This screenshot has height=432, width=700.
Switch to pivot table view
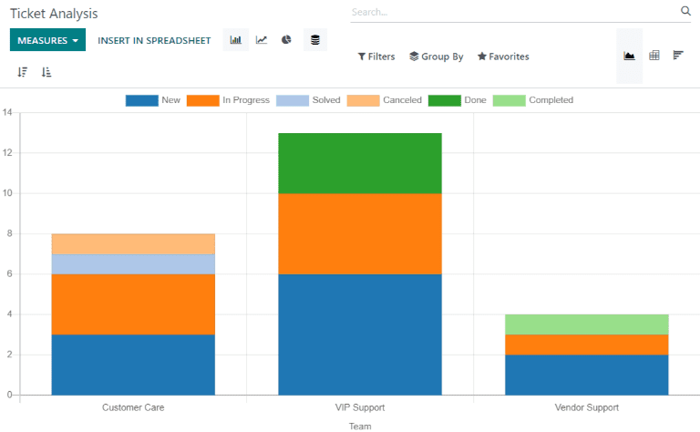[x=654, y=56]
